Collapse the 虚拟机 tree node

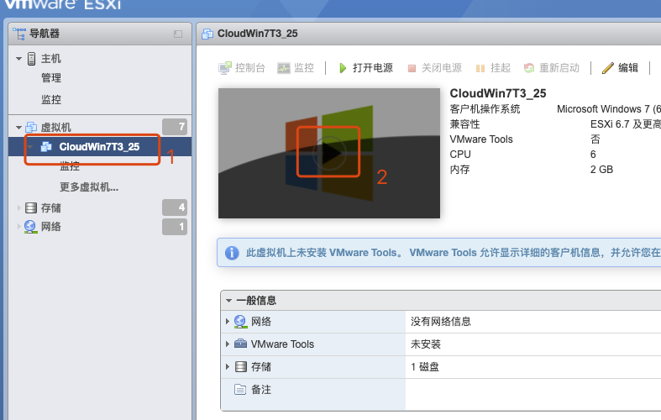(18, 127)
